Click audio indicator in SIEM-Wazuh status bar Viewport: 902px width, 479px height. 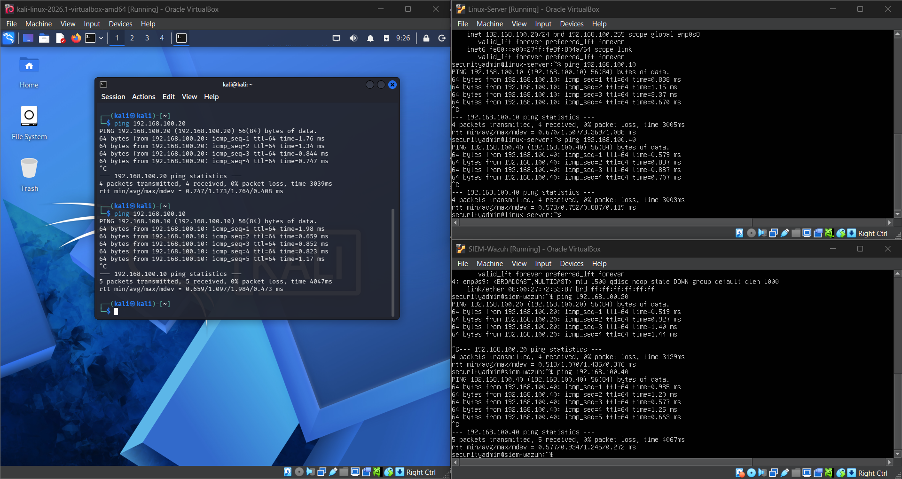tap(762, 473)
